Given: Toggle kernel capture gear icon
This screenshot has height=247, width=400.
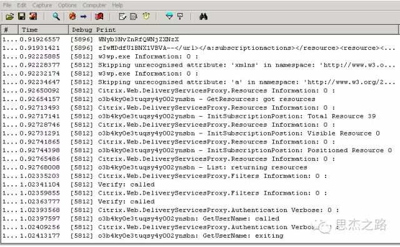Looking at the screenshot, I should [72, 17].
